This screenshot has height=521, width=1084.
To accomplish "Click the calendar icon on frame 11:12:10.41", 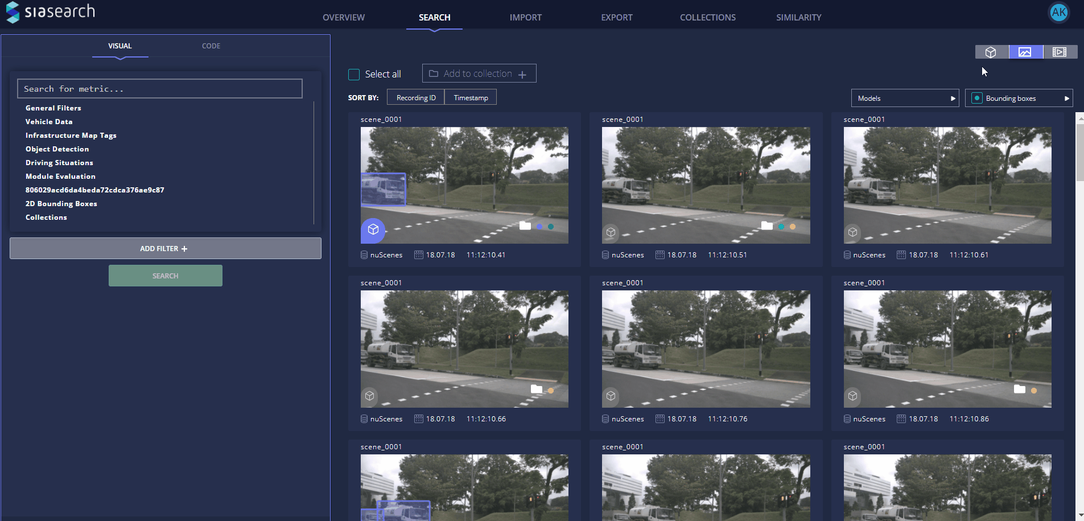I will point(419,255).
